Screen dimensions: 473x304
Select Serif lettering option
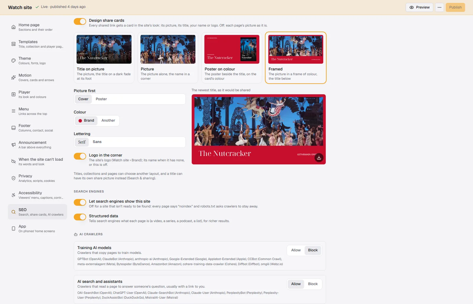click(x=82, y=142)
